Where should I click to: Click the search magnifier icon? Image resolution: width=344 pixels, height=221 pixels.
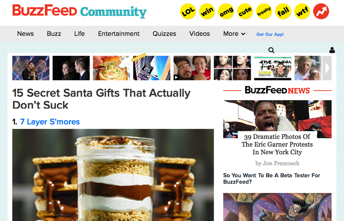(271, 50)
